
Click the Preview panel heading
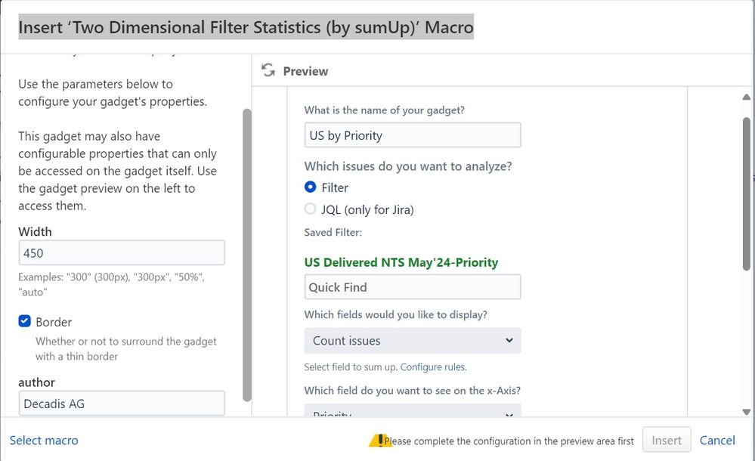[305, 71]
